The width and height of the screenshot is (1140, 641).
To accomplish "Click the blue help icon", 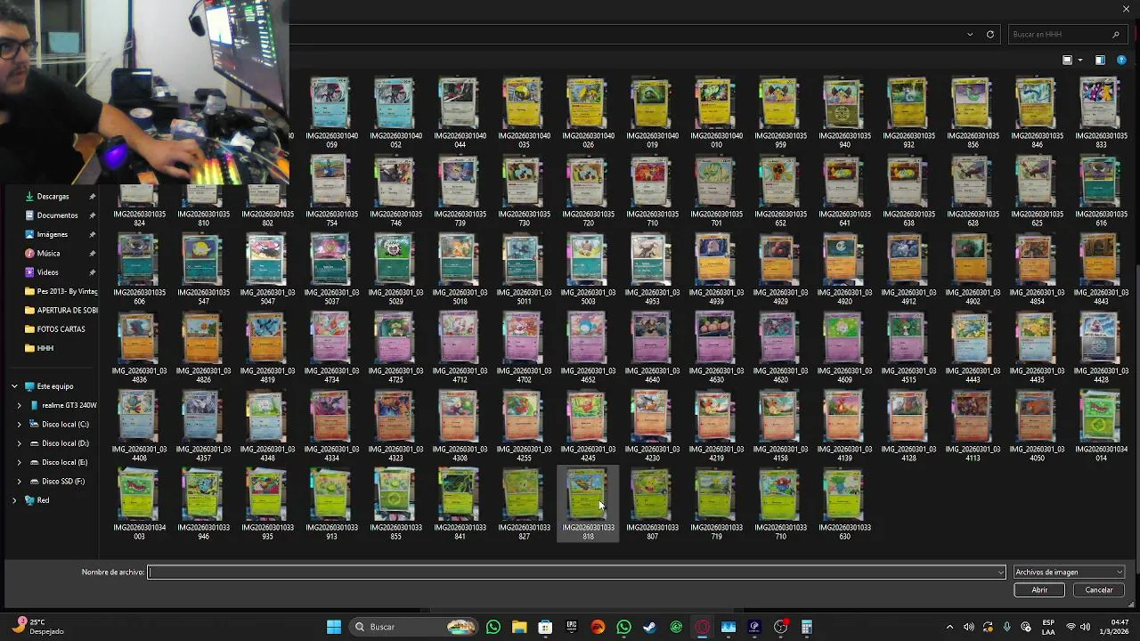I will [1121, 61].
